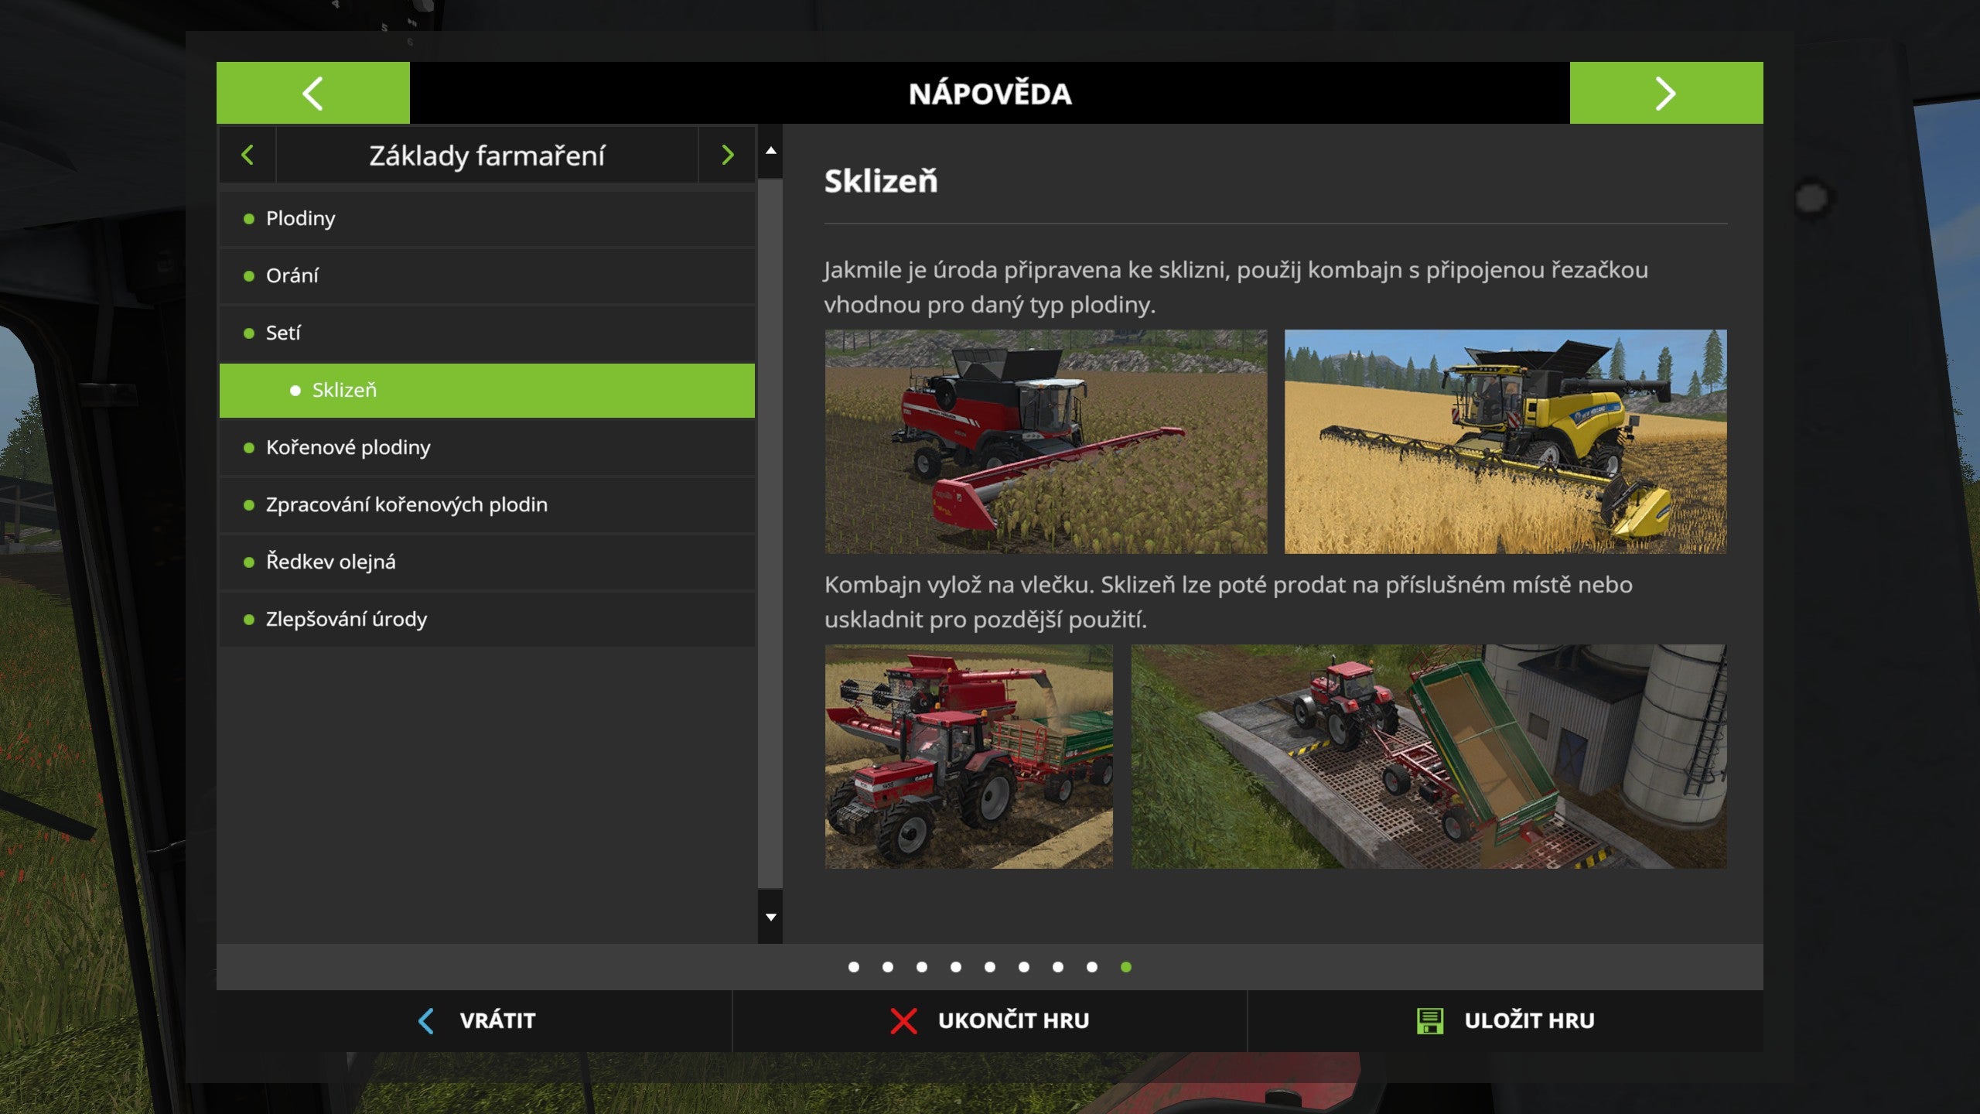Click the yellow combine harvester screenshot
The width and height of the screenshot is (1980, 1114).
pyautogui.click(x=1505, y=442)
